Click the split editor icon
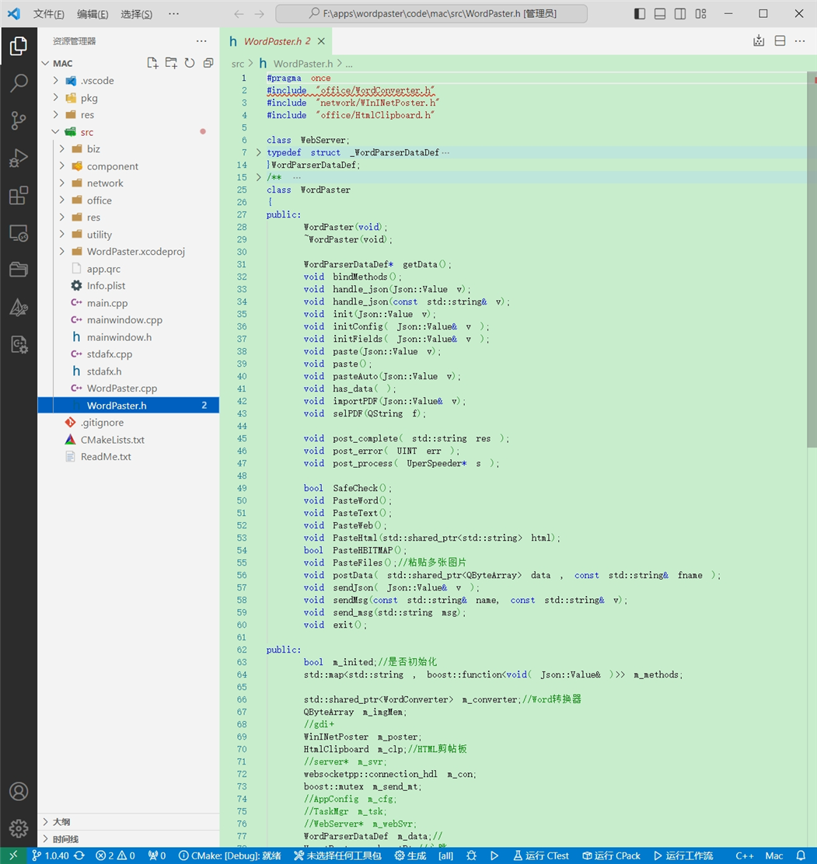This screenshot has width=817, height=864. 780,40
